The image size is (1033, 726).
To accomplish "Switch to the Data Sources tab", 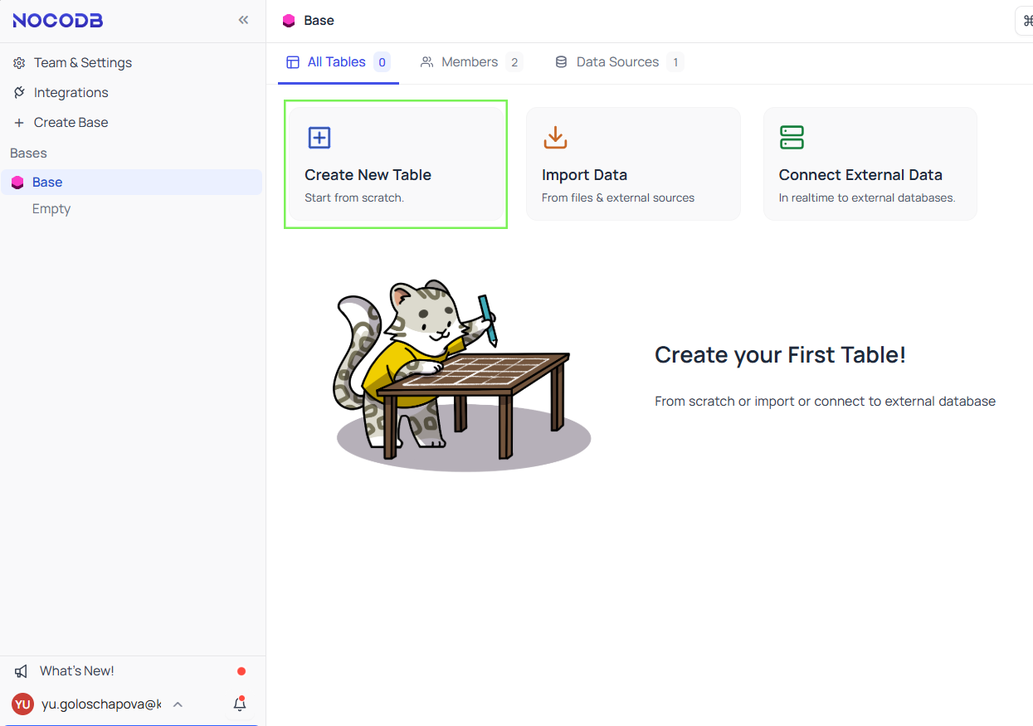I will pos(617,62).
